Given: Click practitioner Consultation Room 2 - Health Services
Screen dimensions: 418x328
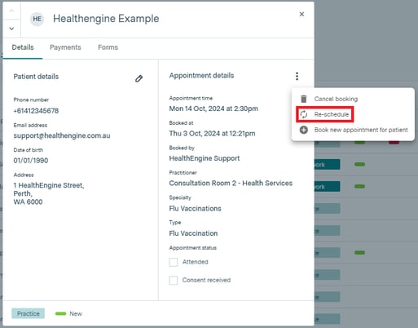Looking at the screenshot, I should click(x=231, y=184).
